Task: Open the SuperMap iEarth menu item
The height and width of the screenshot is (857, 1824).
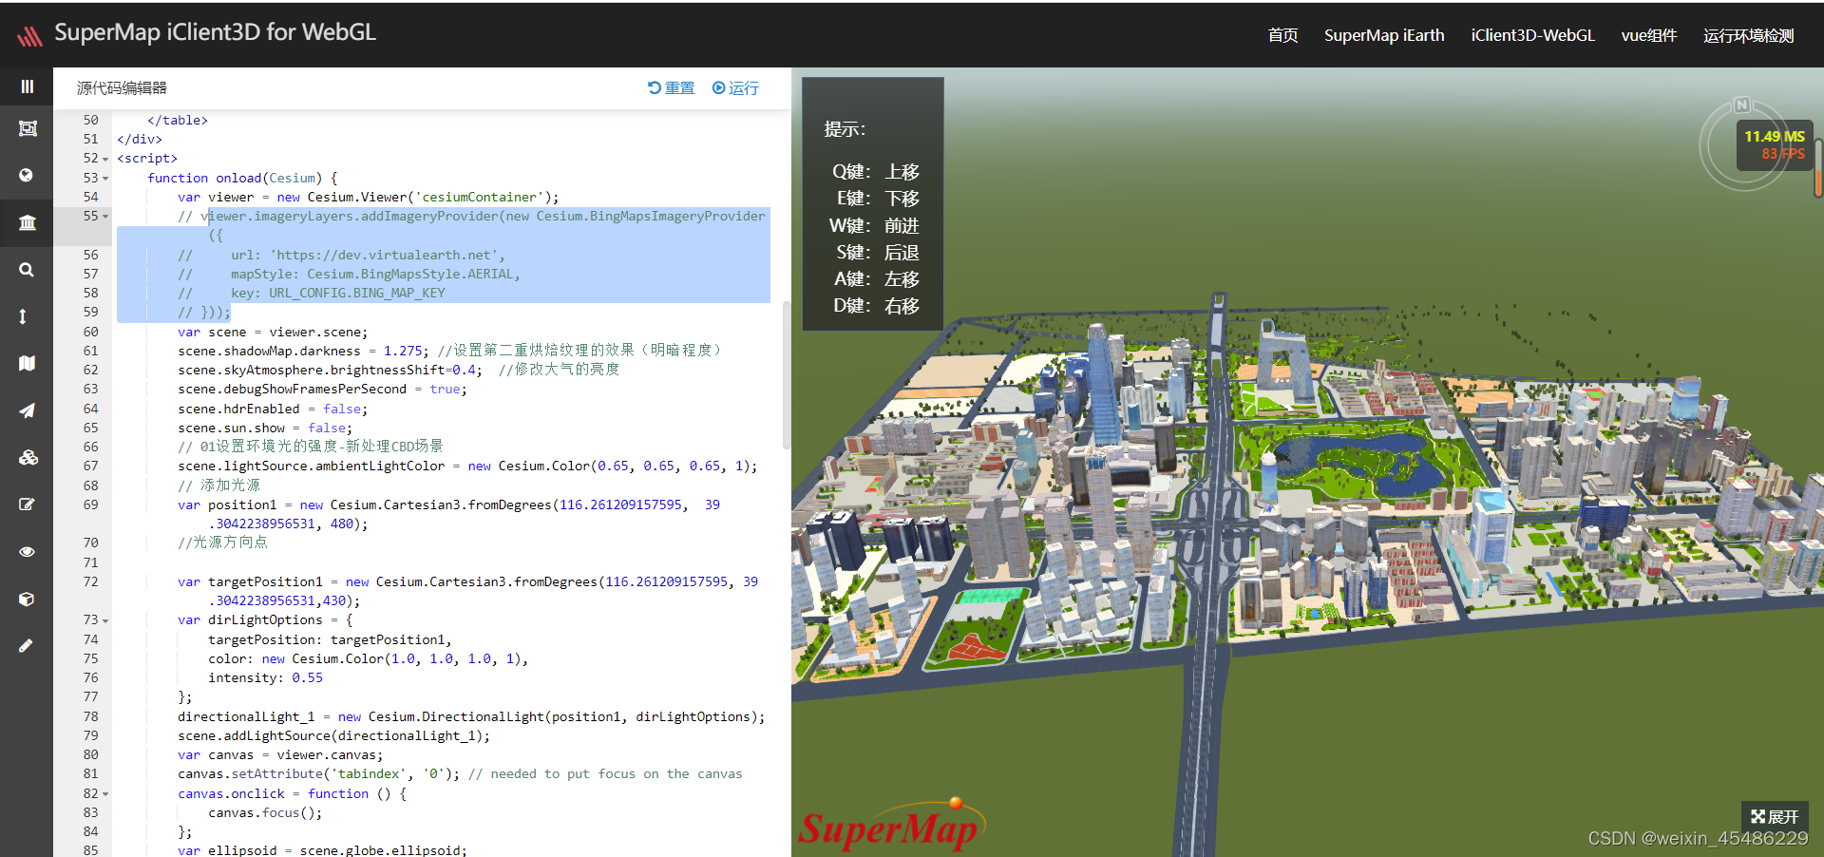Action: [x=1383, y=35]
